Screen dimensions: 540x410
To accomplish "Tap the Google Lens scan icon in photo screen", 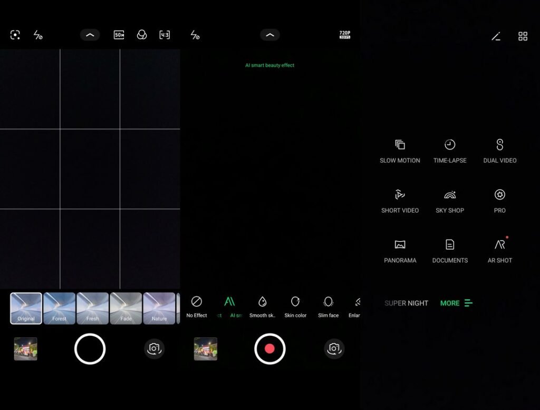I will point(15,35).
